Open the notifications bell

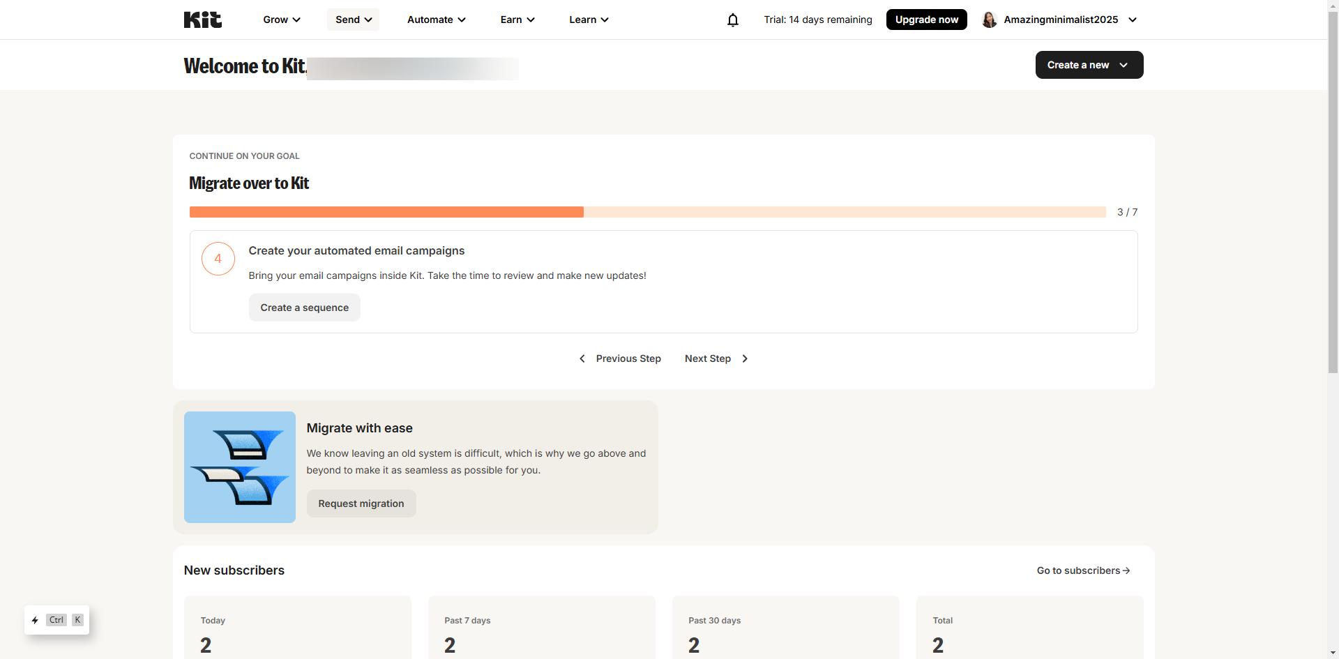pos(733,20)
